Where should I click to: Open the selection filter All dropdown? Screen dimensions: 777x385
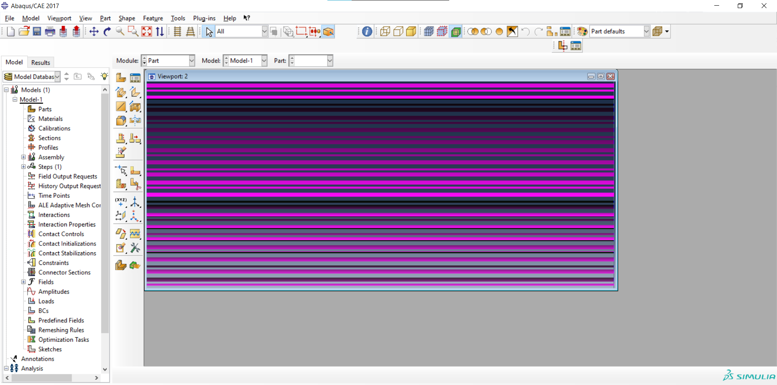coord(242,32)
